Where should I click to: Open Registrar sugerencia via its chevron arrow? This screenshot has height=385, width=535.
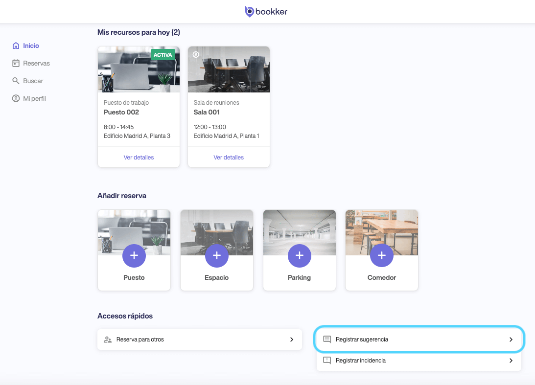(x=511, y=340)
